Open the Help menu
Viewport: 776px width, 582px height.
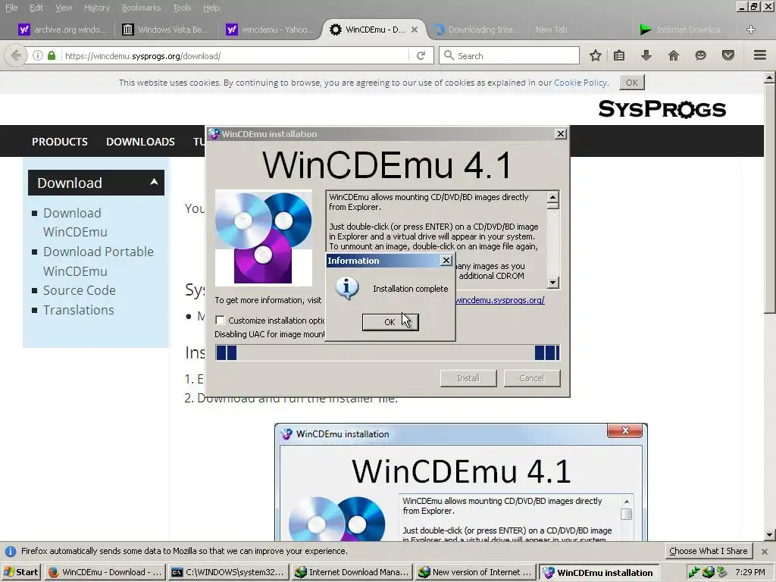coord(211,8)
